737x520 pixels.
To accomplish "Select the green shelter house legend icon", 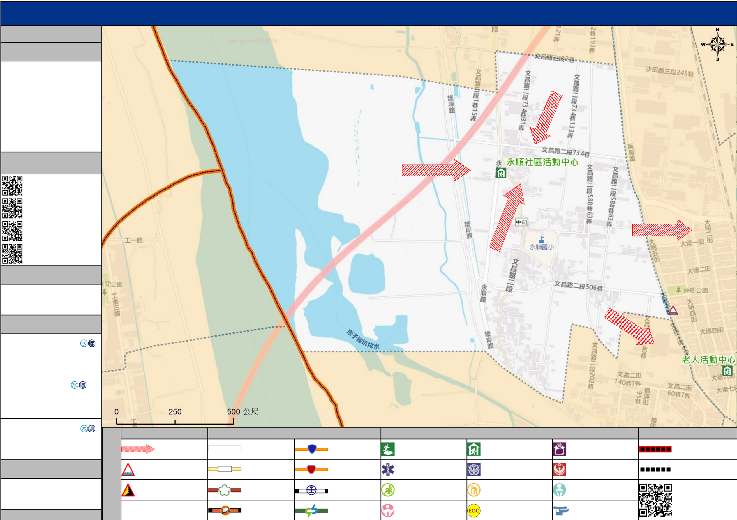I will 474,449.
